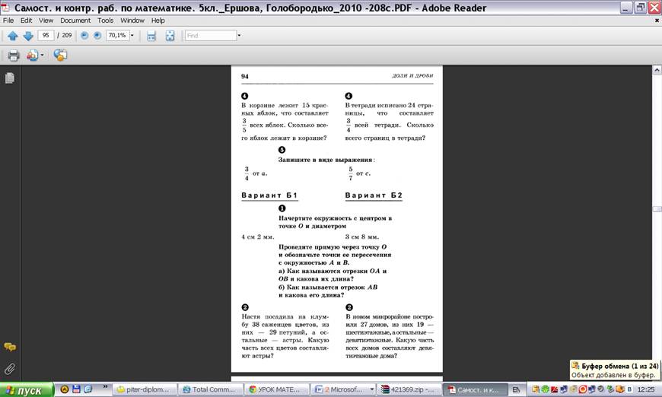Click the Буфер обмена notification balloon
This screenshot has height=397, width=662.
click(615, 370)
